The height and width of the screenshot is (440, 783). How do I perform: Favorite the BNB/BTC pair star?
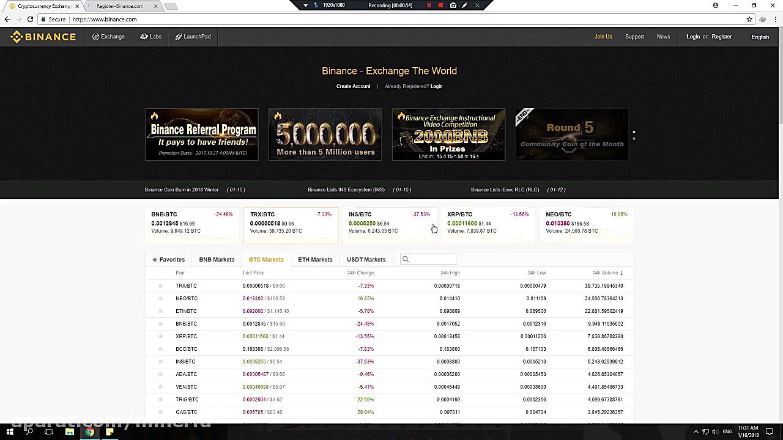click(x=160, y=324)
